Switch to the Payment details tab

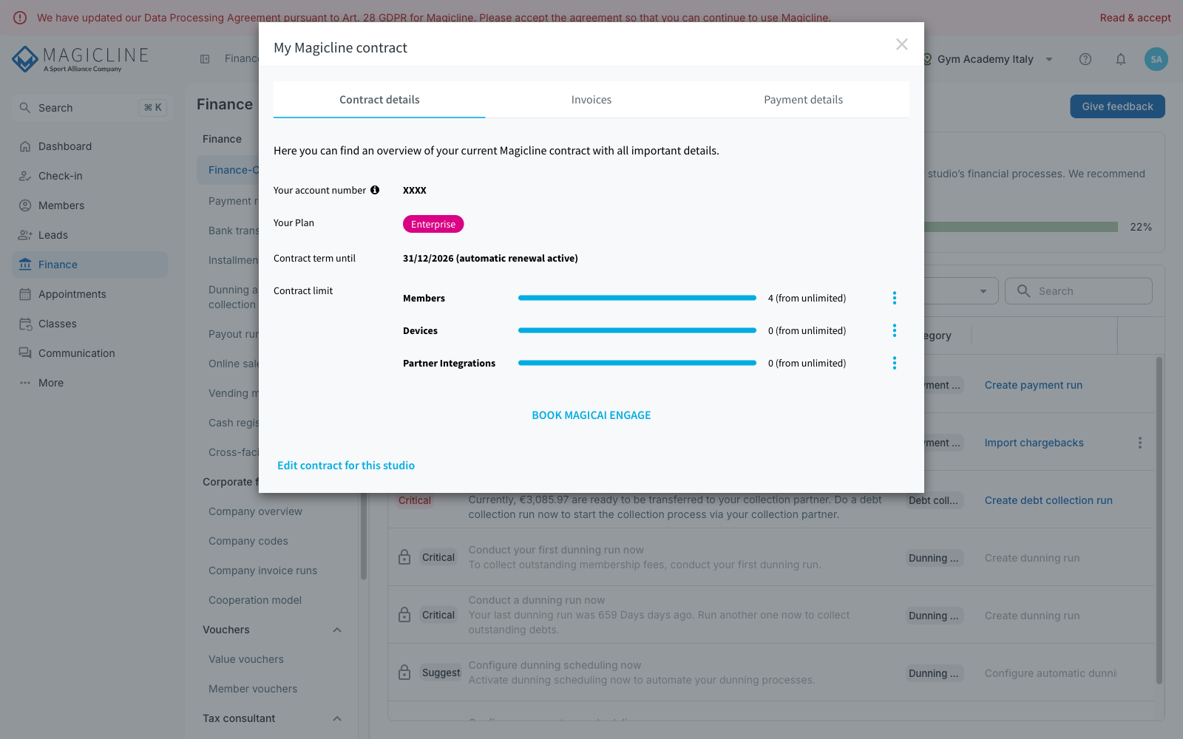pos(803,100)
